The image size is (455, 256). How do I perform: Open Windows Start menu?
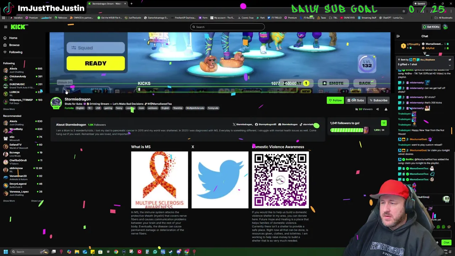click(x=5, y=252)
